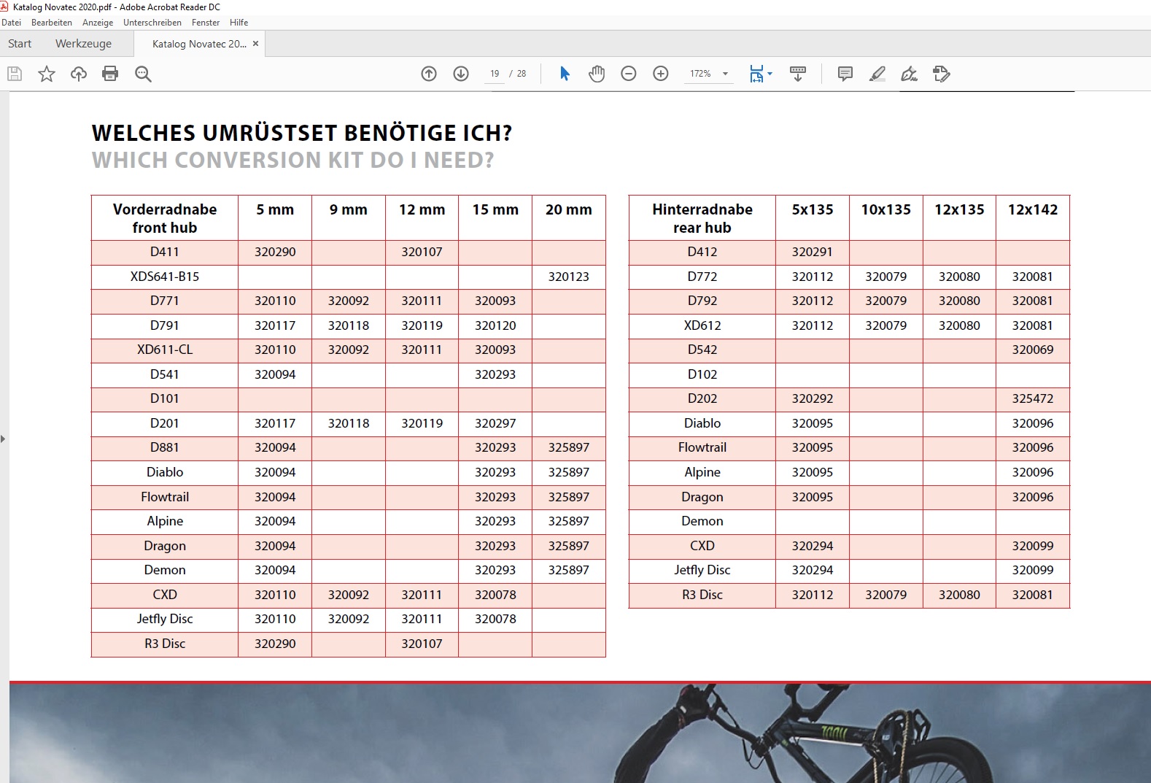This screenshot has width=1151, height=783.
Task: Zoom out with the minus circle
Action: point(629,74)
